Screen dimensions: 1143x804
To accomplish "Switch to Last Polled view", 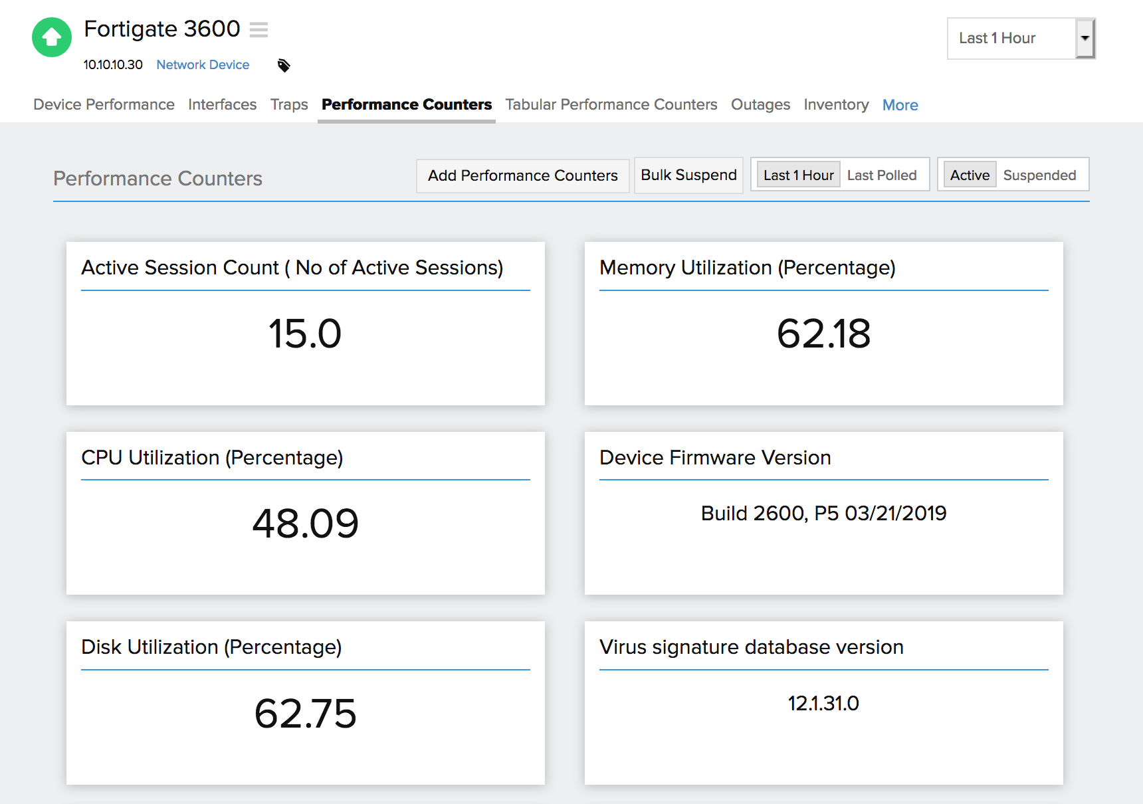I will point(881,175).
